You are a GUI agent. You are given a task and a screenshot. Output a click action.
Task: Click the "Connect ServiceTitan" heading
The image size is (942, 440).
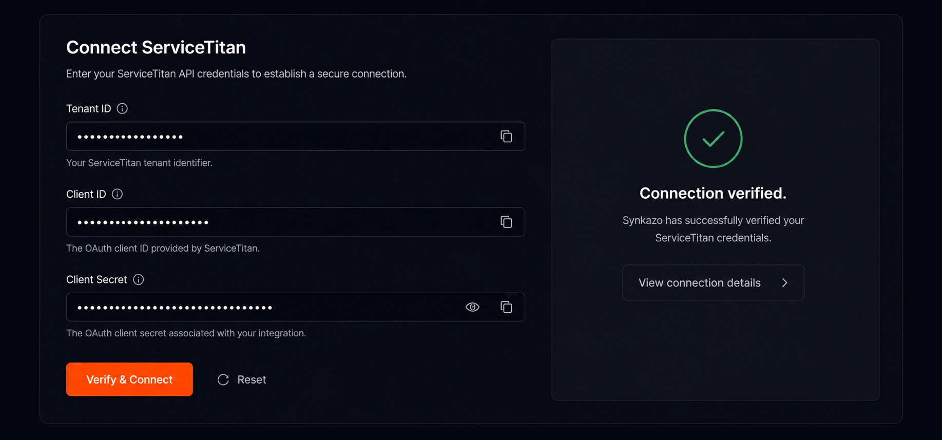click(x=156, y=47)
